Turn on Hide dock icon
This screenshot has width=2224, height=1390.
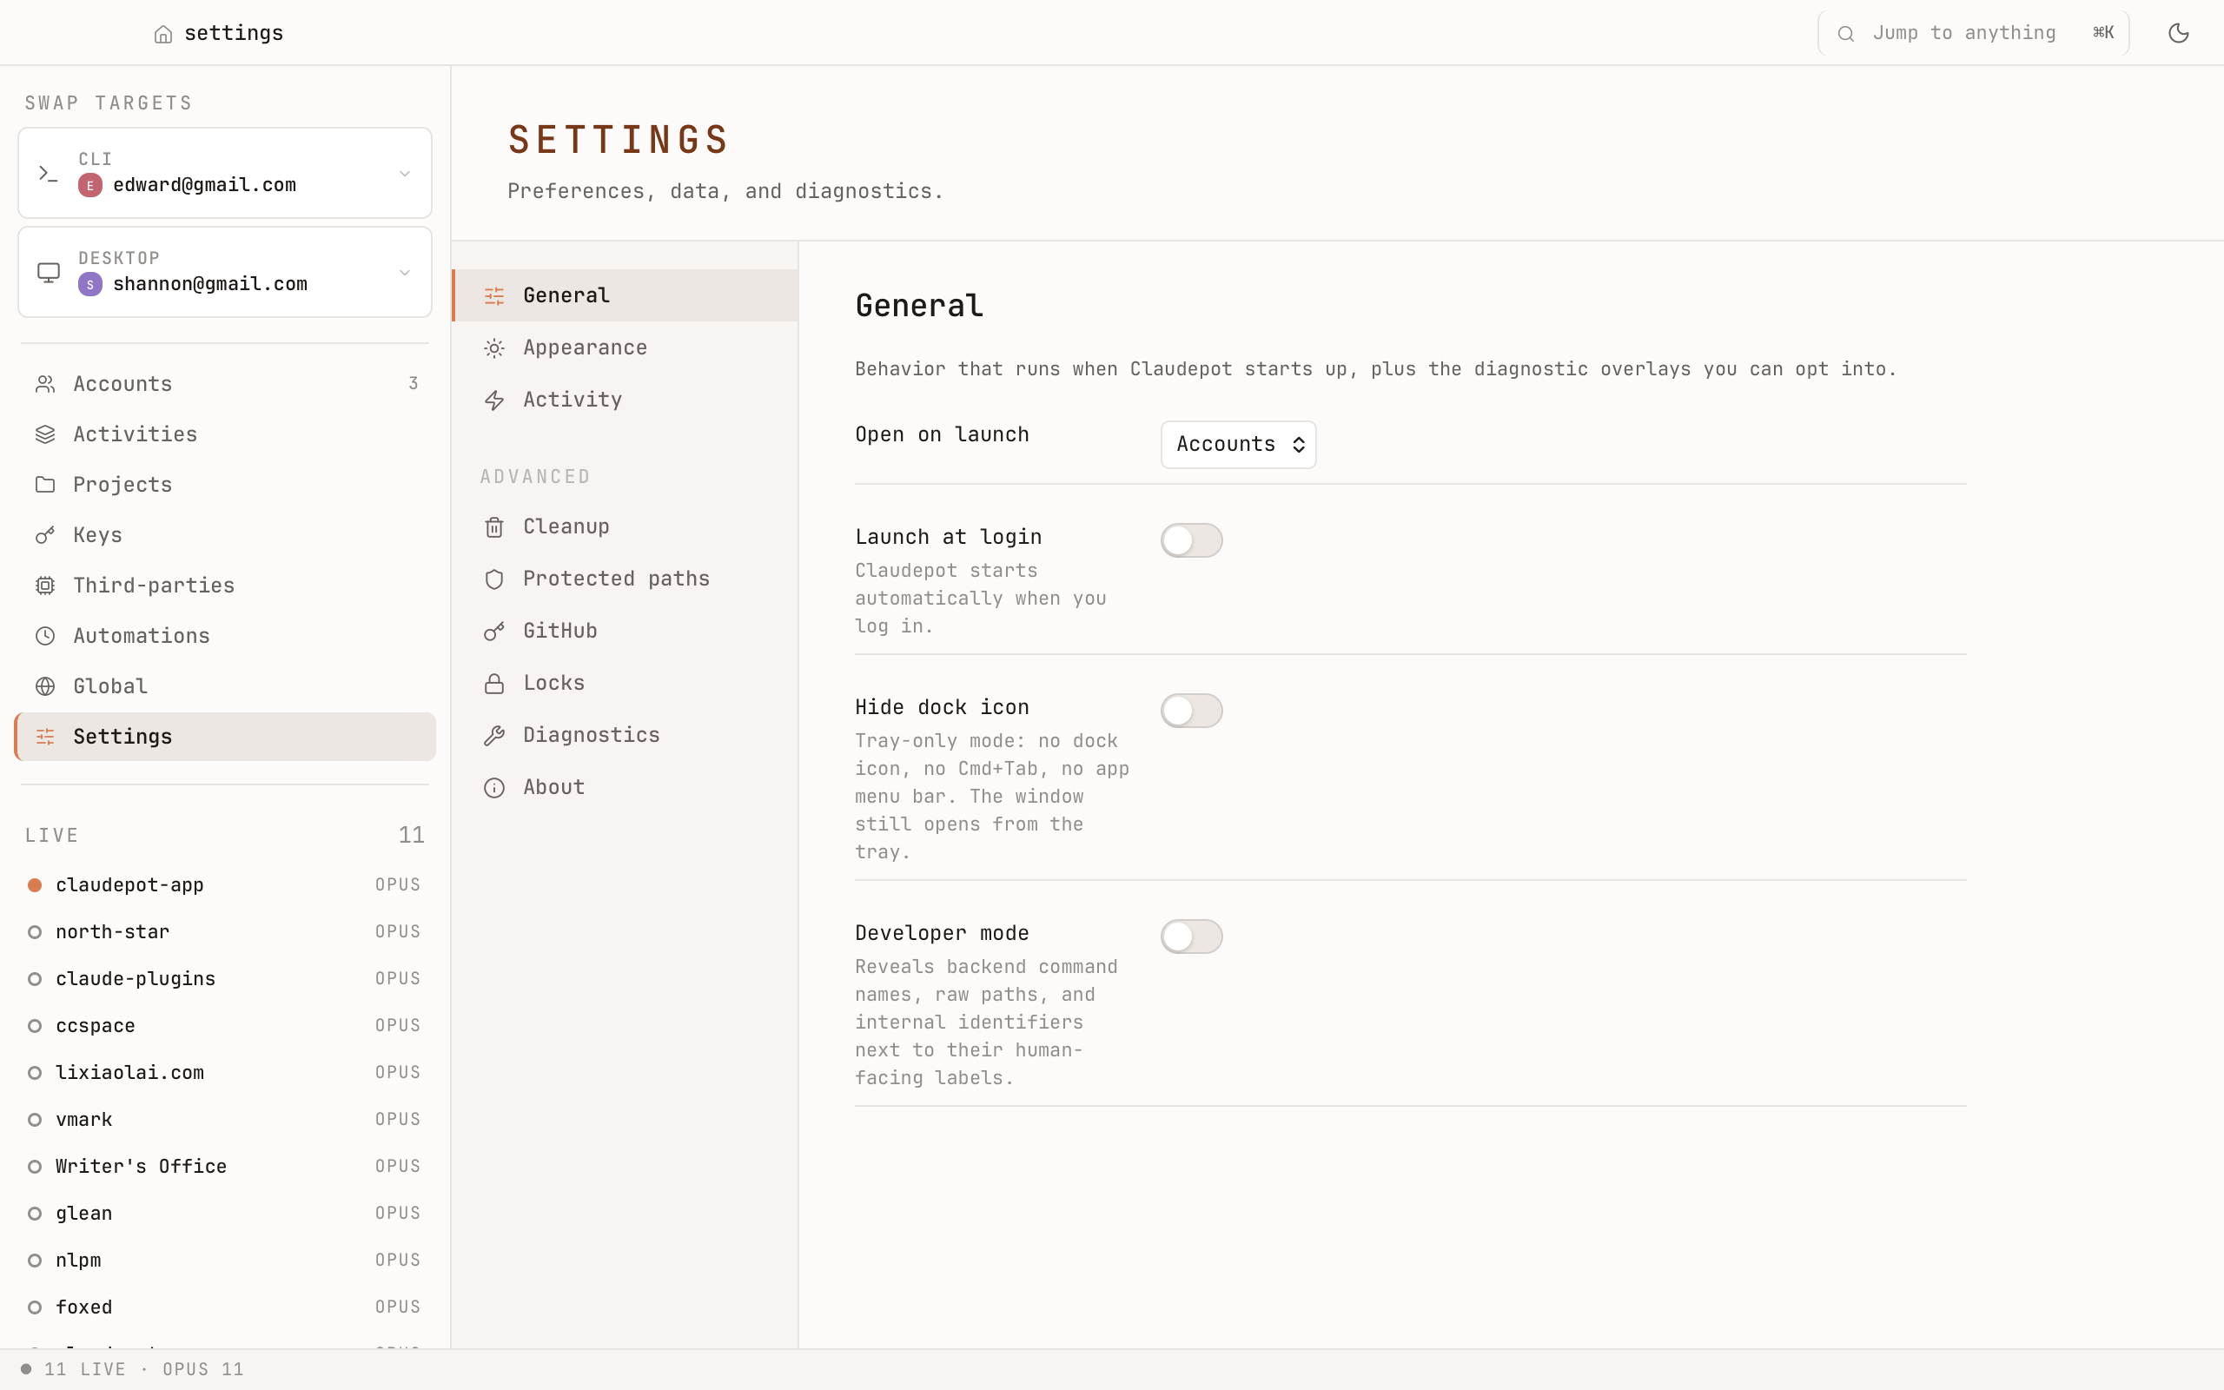pyautogui.click(x=1191, y=710)
